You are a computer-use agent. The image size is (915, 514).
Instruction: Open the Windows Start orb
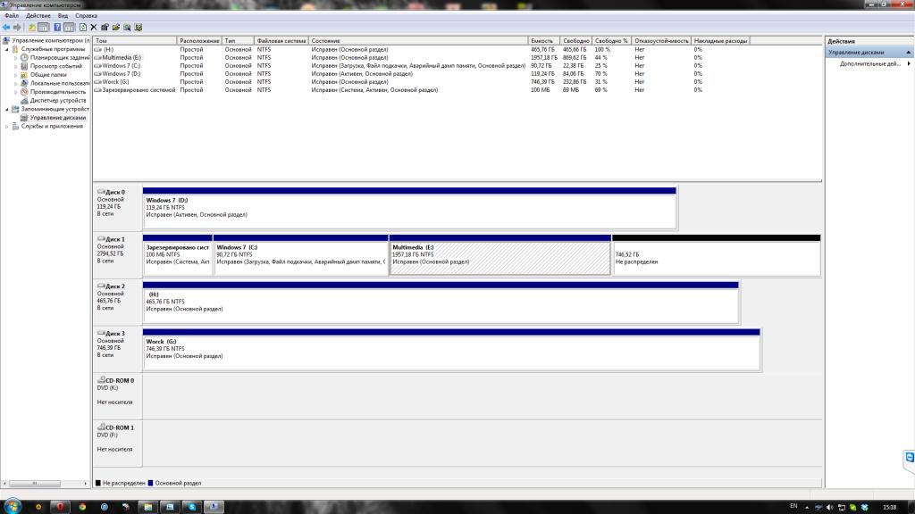pos(13,506)
